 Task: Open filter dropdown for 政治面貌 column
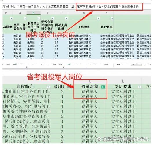coord(11,18)
